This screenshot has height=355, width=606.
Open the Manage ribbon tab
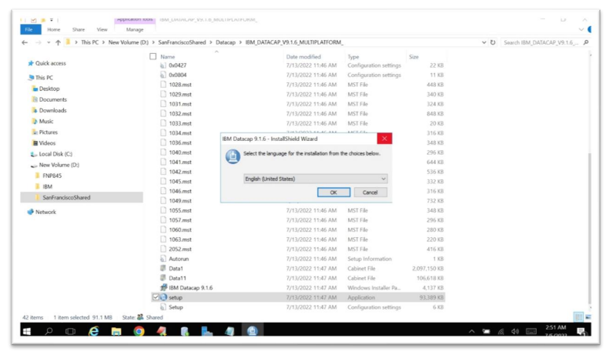point(135,29)
